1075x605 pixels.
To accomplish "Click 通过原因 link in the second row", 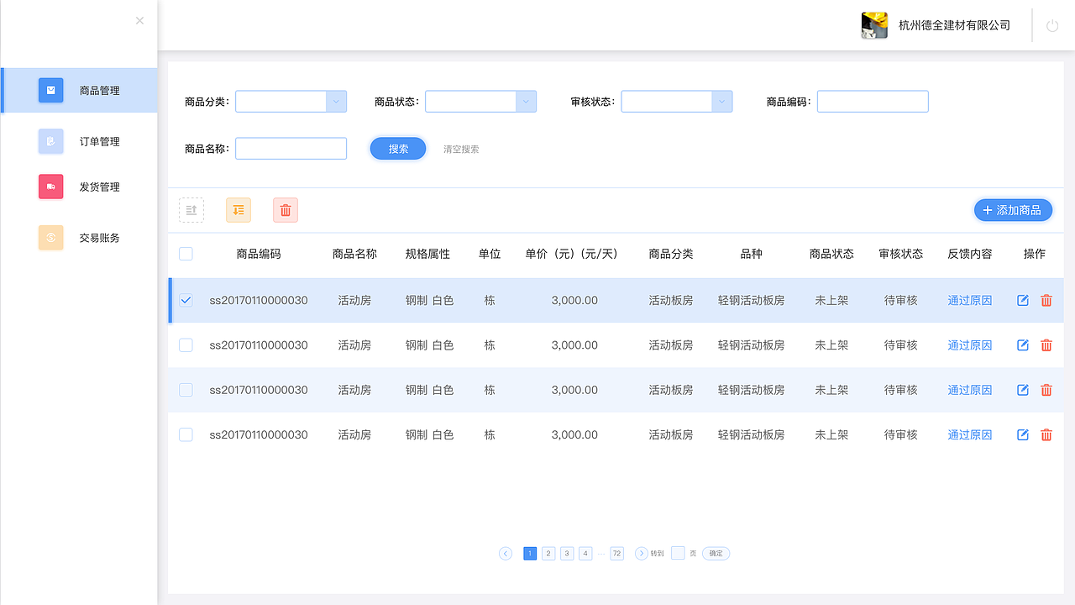I will (970, 345).
